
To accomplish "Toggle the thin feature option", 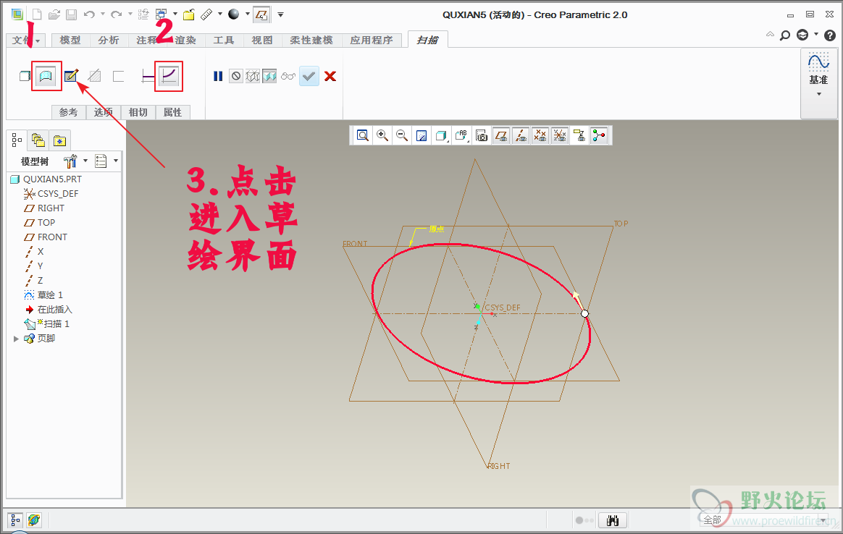I will pos(118,76).
